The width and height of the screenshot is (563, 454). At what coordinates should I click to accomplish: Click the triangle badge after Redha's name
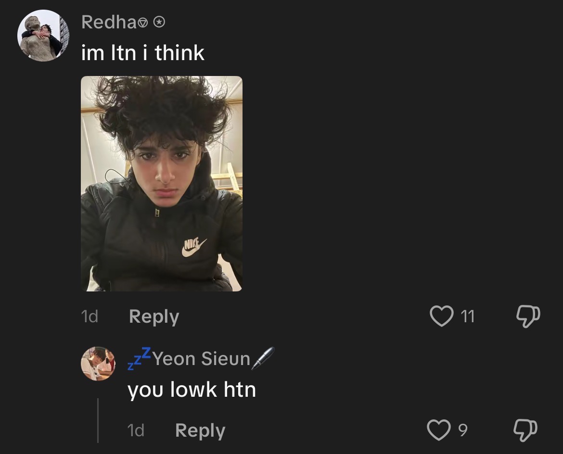143,24
